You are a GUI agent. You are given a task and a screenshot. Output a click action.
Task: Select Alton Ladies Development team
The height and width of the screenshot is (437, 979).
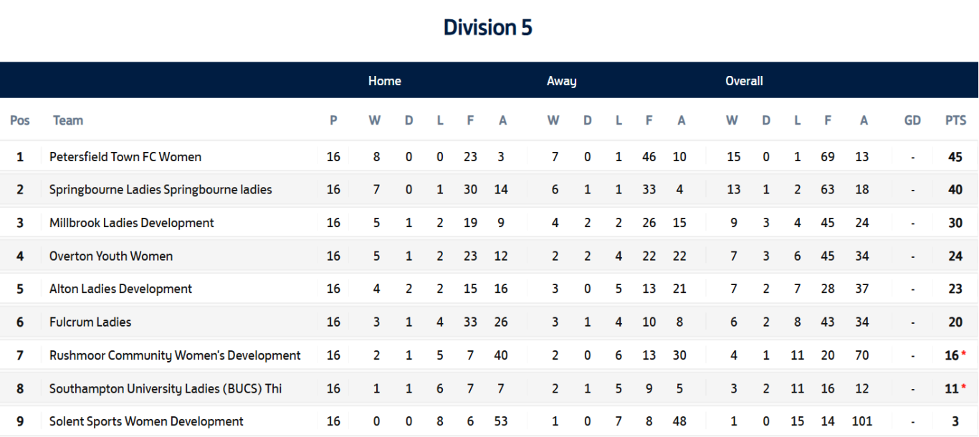click(x=120, y=289)
